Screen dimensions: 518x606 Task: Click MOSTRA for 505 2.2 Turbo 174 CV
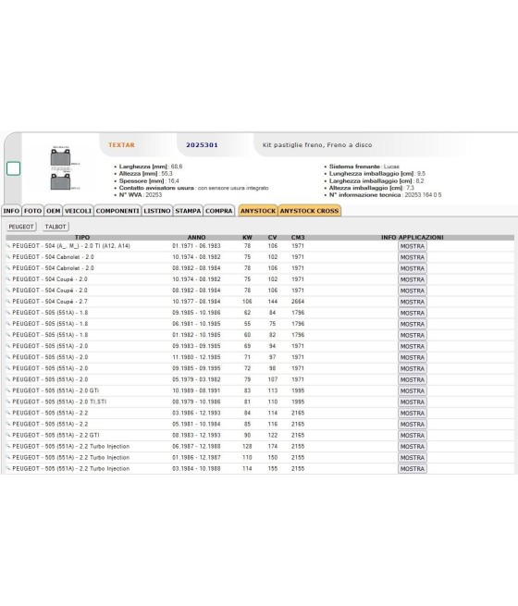pos(413,447)
